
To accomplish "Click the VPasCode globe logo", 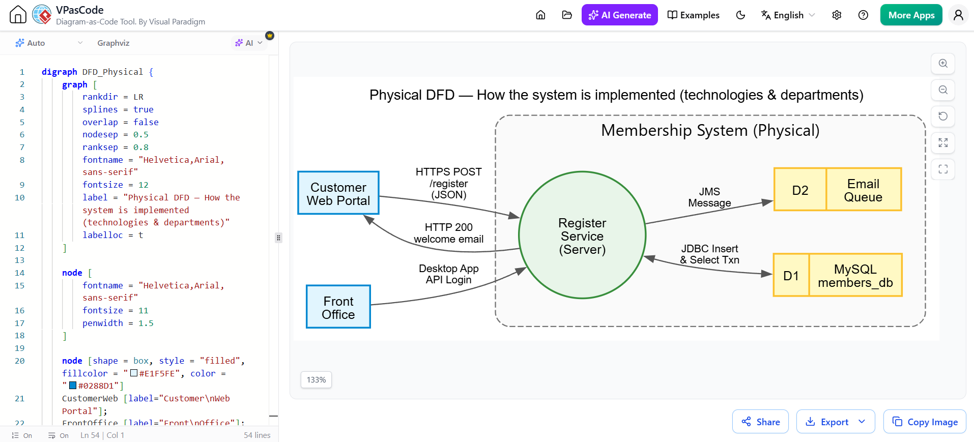I will pyautogui.click(x=42, y=15).
